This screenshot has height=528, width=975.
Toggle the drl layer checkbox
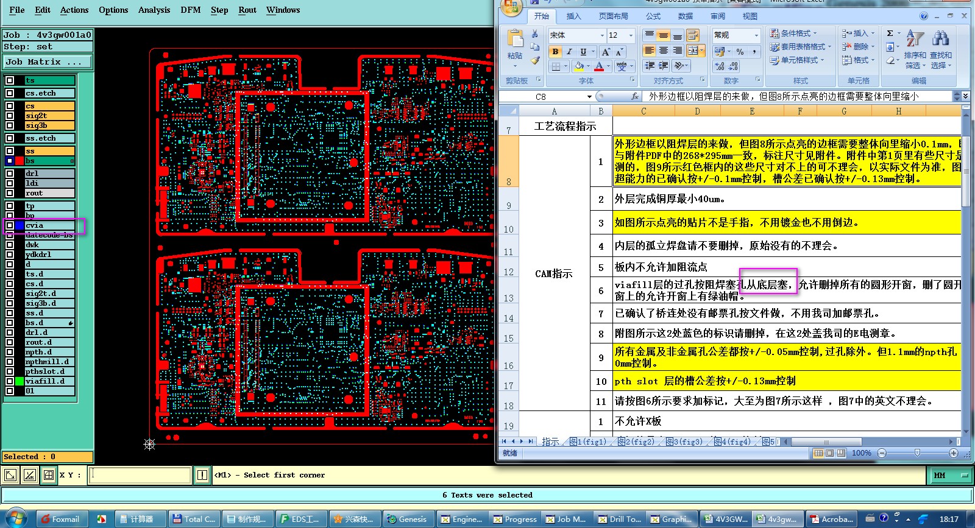click(x=10, y=174)
